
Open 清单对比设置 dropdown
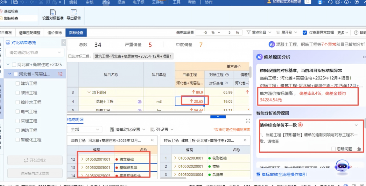point(128,129)
